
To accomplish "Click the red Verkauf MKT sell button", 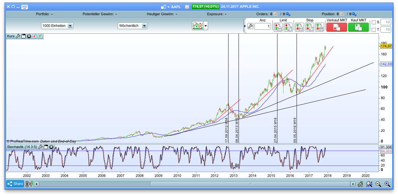I will [x=336, y=27].
